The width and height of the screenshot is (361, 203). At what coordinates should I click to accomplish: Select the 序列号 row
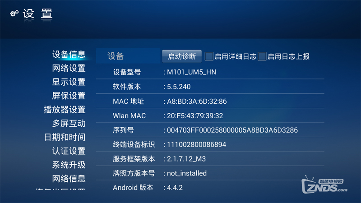click(210, 130)
